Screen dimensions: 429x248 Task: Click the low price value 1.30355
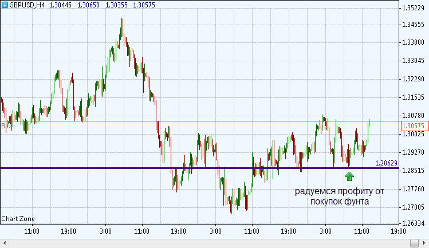coord(116,5)
